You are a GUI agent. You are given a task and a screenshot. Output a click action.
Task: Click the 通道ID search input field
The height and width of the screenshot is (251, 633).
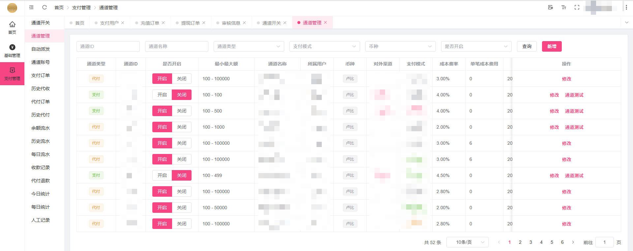(108, 46)
